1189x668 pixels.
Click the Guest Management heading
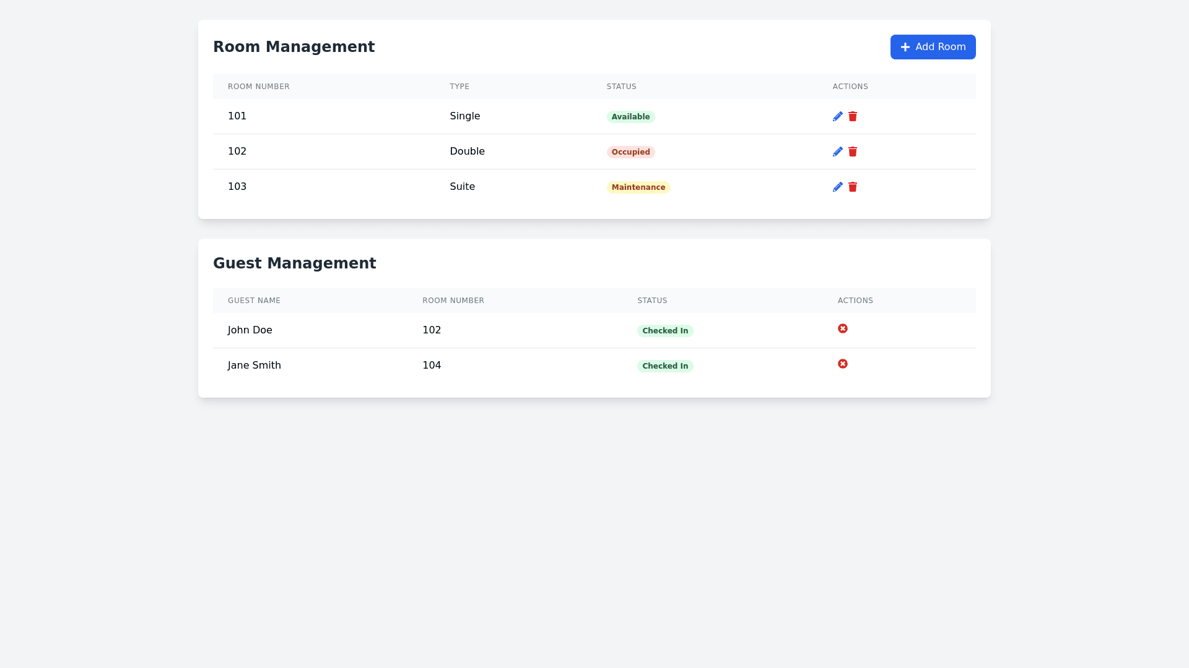(295, 263)
